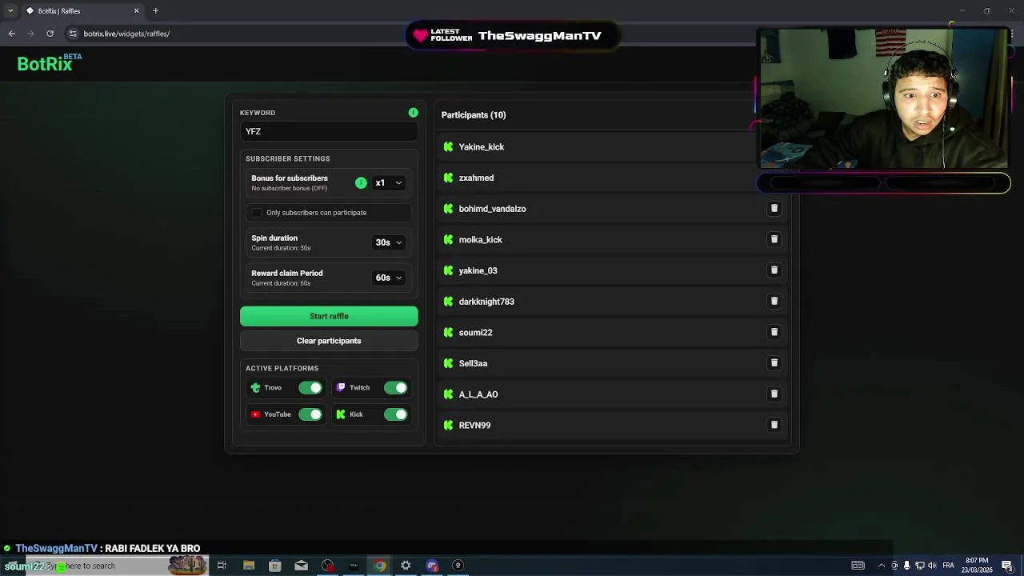Screen dimensions: 1024x576
Task: Open File Explorer from taskbar
Action: pos(249,566)
